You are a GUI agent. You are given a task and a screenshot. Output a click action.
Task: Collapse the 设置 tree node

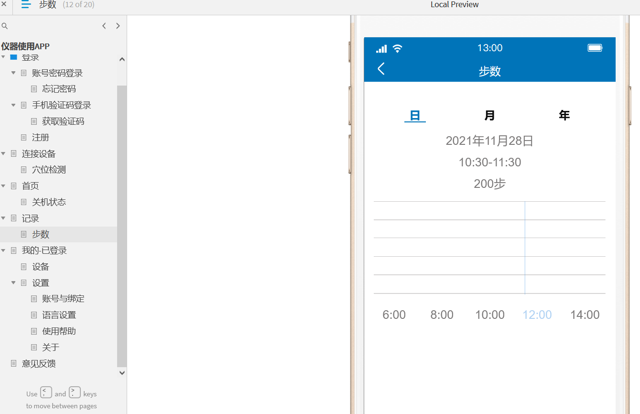pyautogui.click(x=14, y=283)
